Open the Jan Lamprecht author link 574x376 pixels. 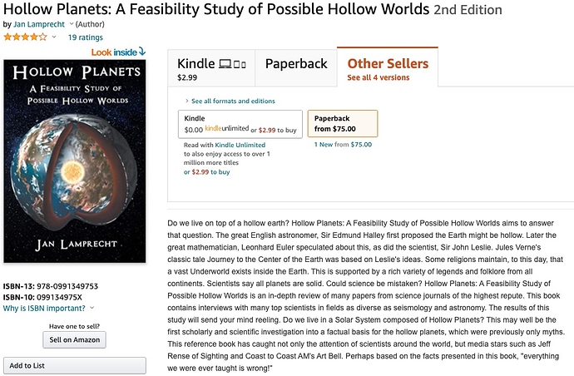click(39, 25)
